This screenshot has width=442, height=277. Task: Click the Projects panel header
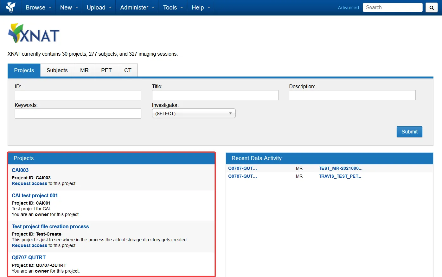tap(111, 158)
